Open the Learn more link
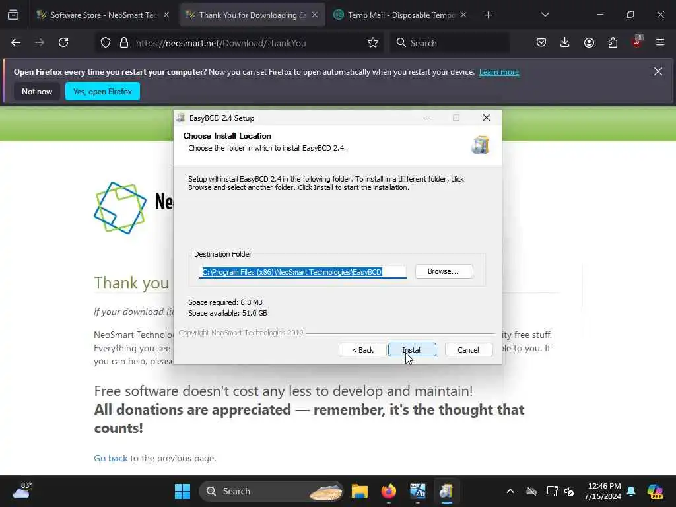Viewport: 676px width, 507px height. [499, 72]
